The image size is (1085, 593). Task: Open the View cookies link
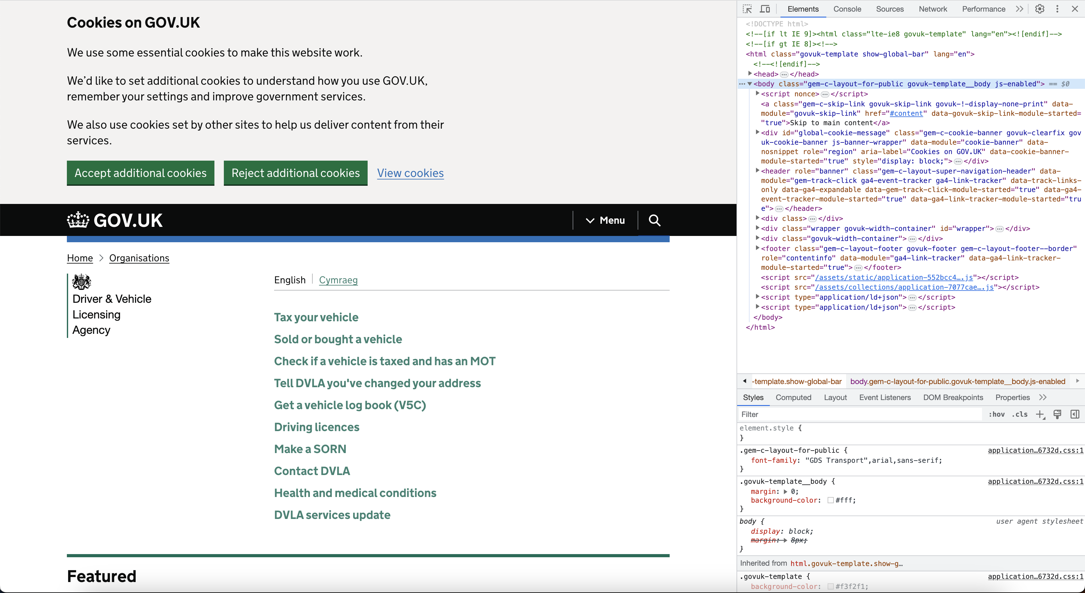[410, 173]
